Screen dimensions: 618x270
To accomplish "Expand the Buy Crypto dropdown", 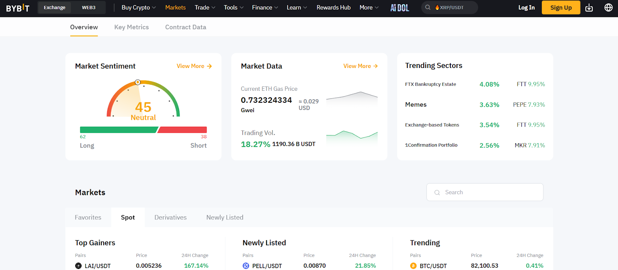I will 139,8.
